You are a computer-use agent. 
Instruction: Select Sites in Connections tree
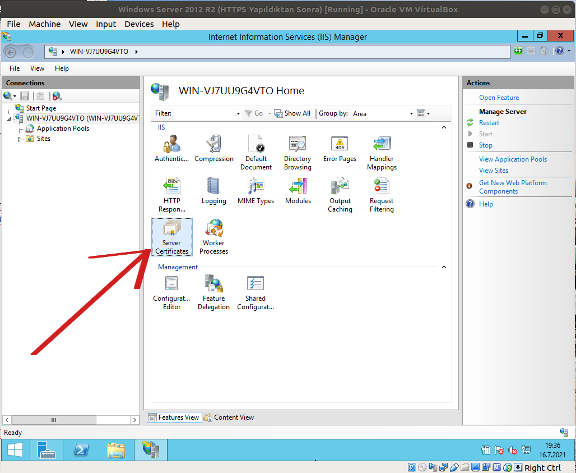point(43,139)
